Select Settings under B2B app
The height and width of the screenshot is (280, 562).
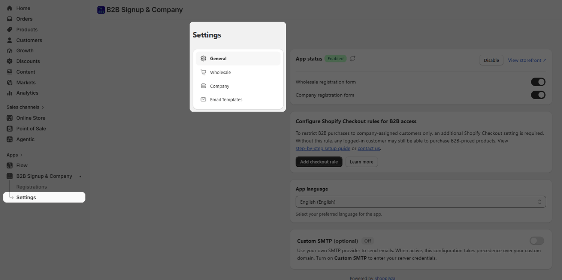click(x=44, y=197)
